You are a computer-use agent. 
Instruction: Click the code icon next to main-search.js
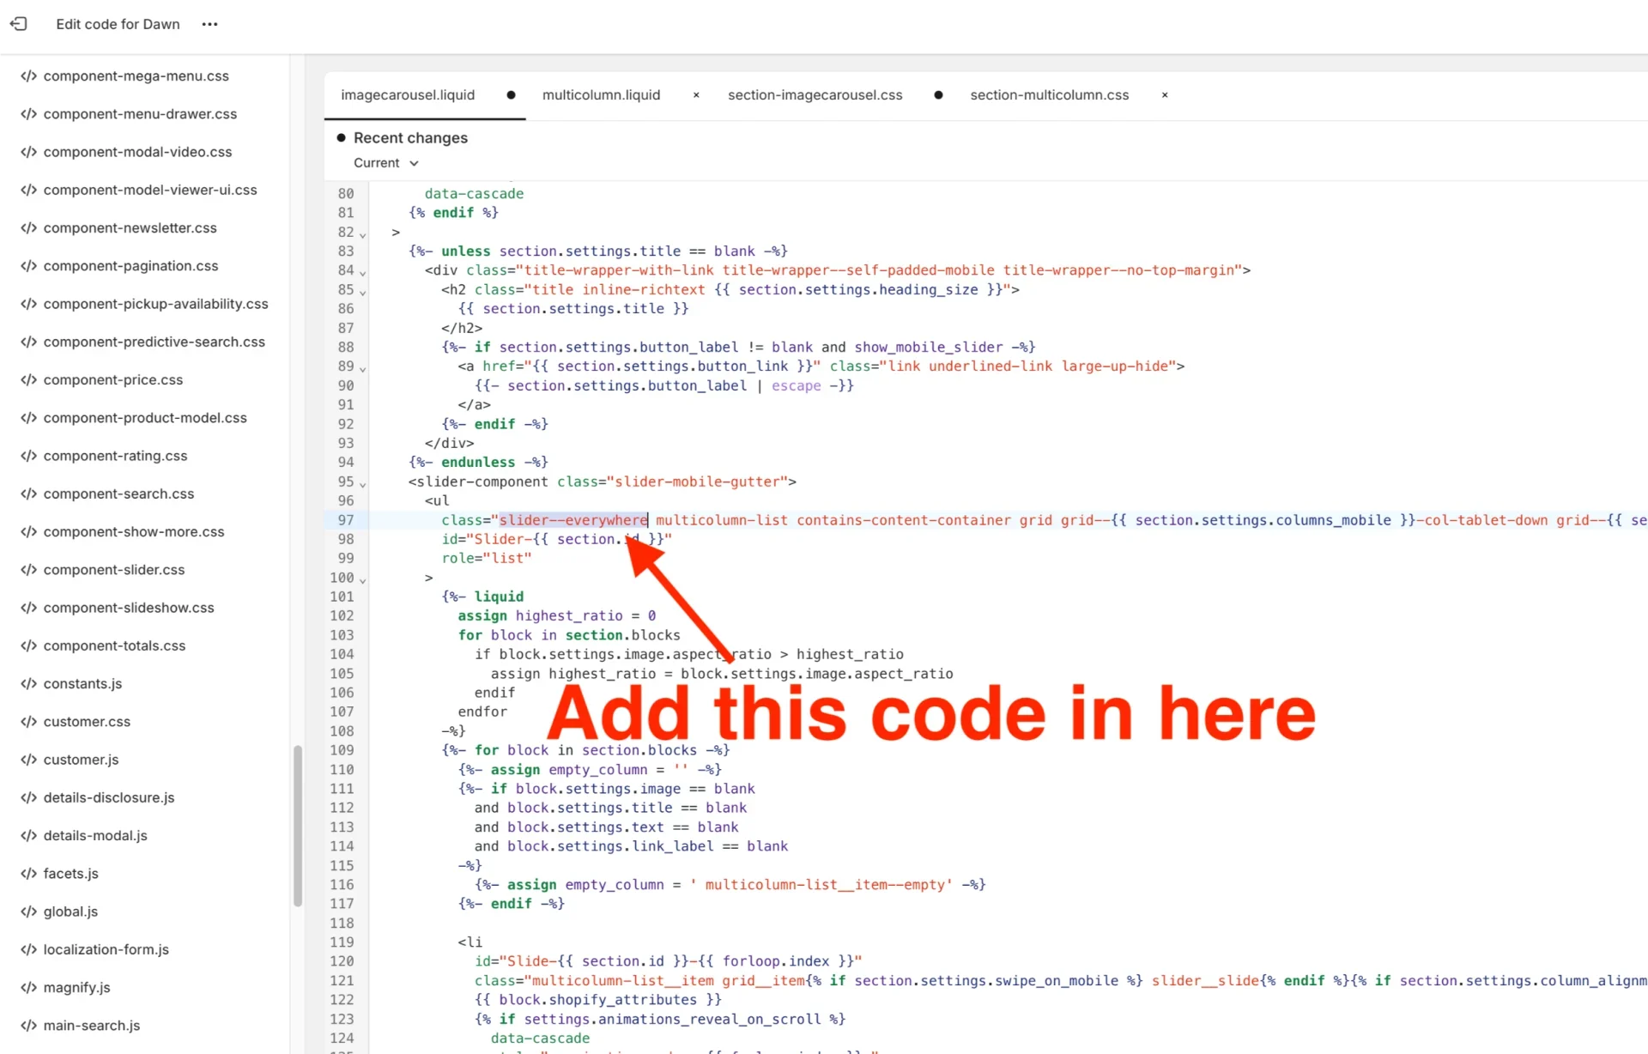[28, 1025]
